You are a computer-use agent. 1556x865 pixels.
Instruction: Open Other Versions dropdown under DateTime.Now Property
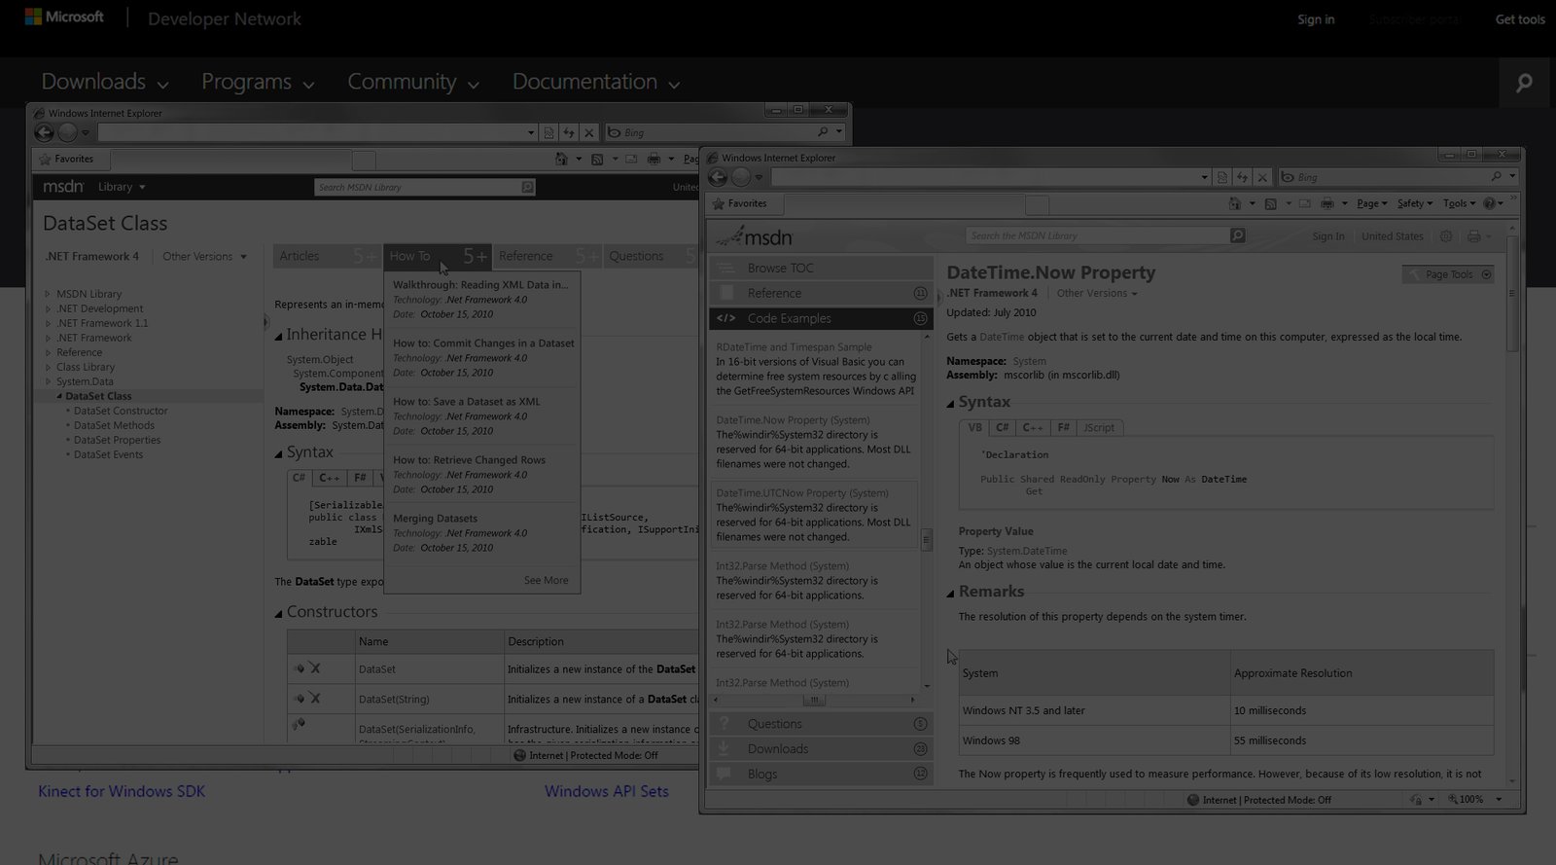(x=1096, y=293)
